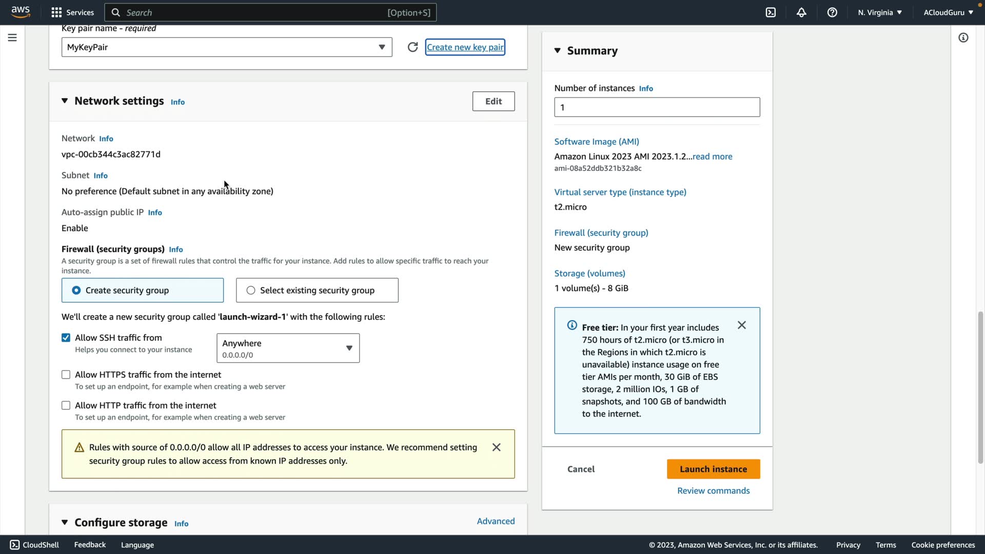Click the Launch instance button
This screenshot has height=554, width=985.
click(x=713, y=469)
